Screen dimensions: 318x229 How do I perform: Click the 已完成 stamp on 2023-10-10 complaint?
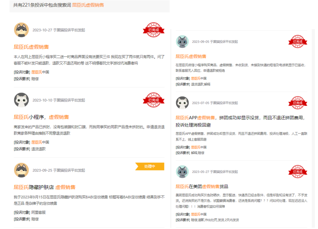(x=153, y=100)
